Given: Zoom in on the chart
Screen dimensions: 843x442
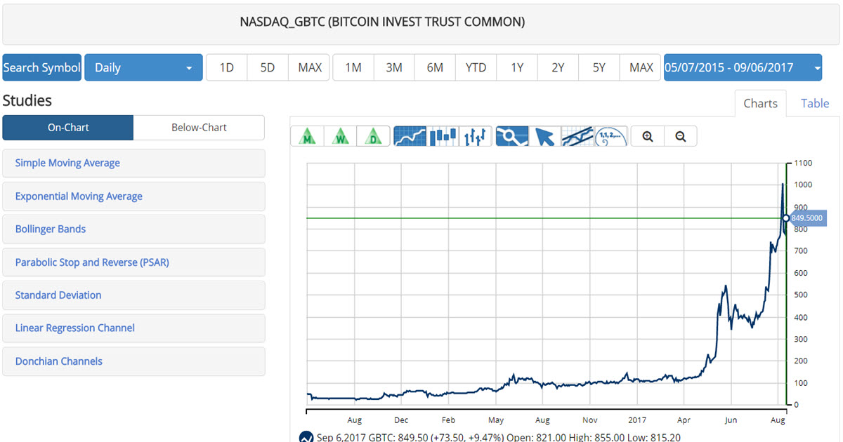Looking at the screenshot, I should pyautogui.click(x=648, y=136).
